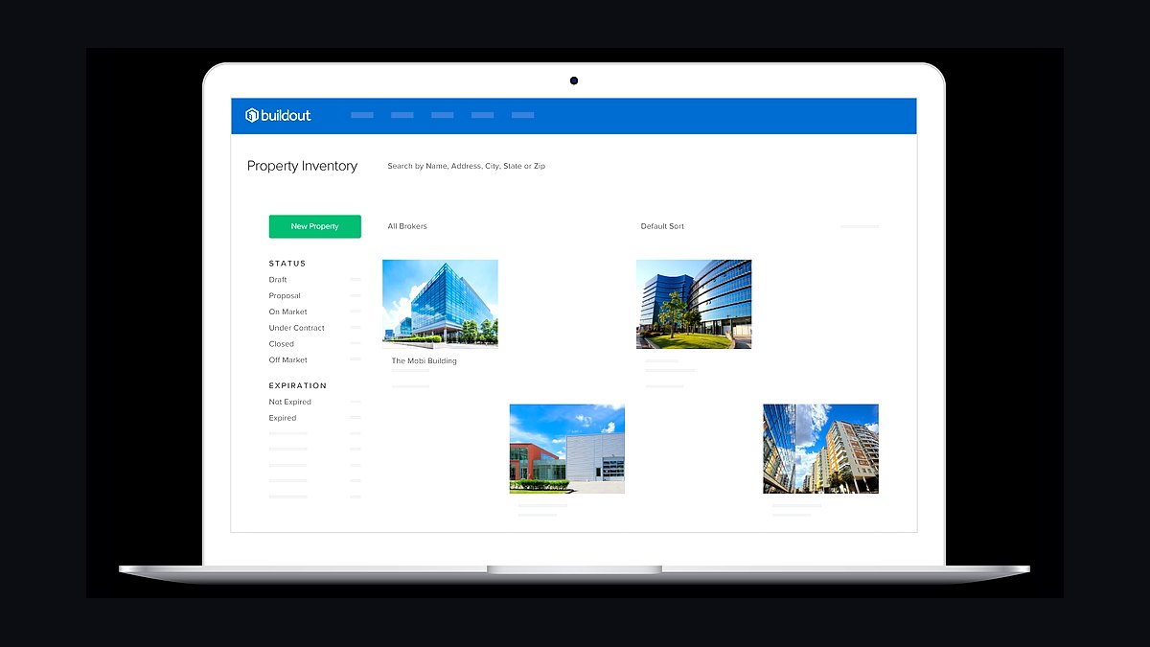Filter by Draft status

tap(278, 280)
